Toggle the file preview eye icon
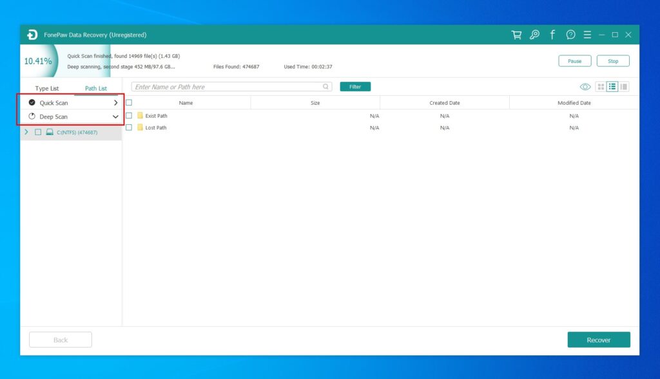660x379 pixels. click(x=585, y=86)
